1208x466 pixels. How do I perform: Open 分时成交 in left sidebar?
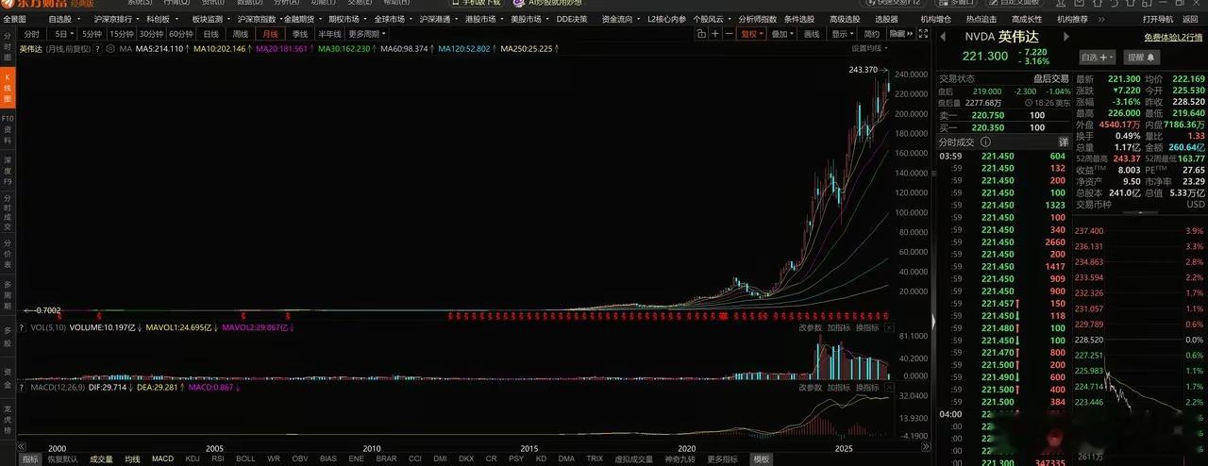click(x=8, y=213)
